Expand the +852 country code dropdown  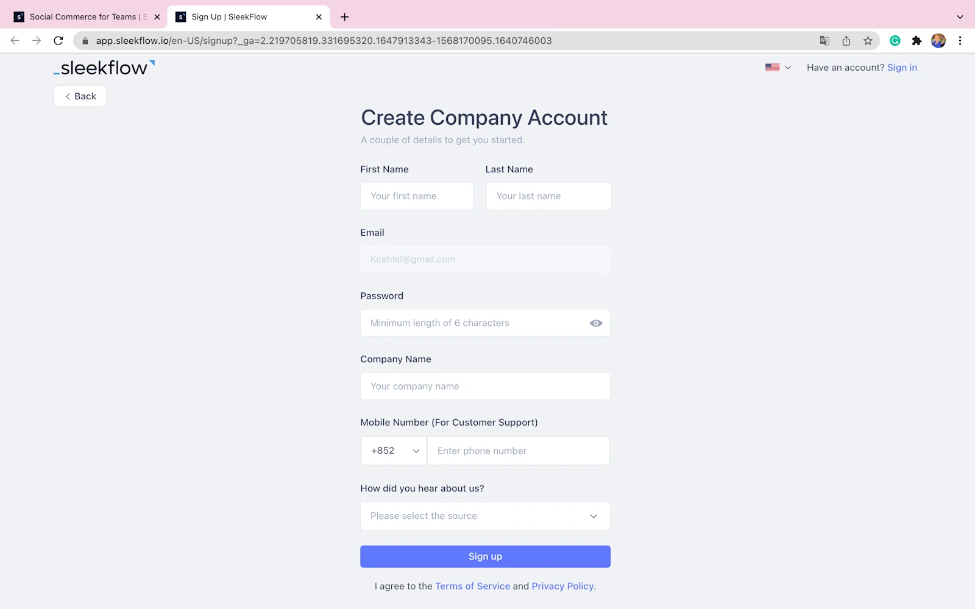point(393,451)
